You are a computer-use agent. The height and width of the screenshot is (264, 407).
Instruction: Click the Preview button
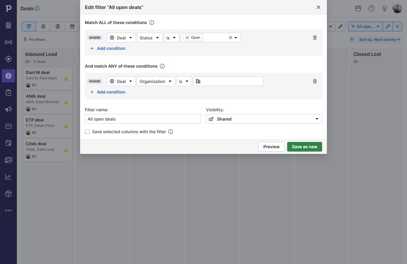click(x=272, y=147)
